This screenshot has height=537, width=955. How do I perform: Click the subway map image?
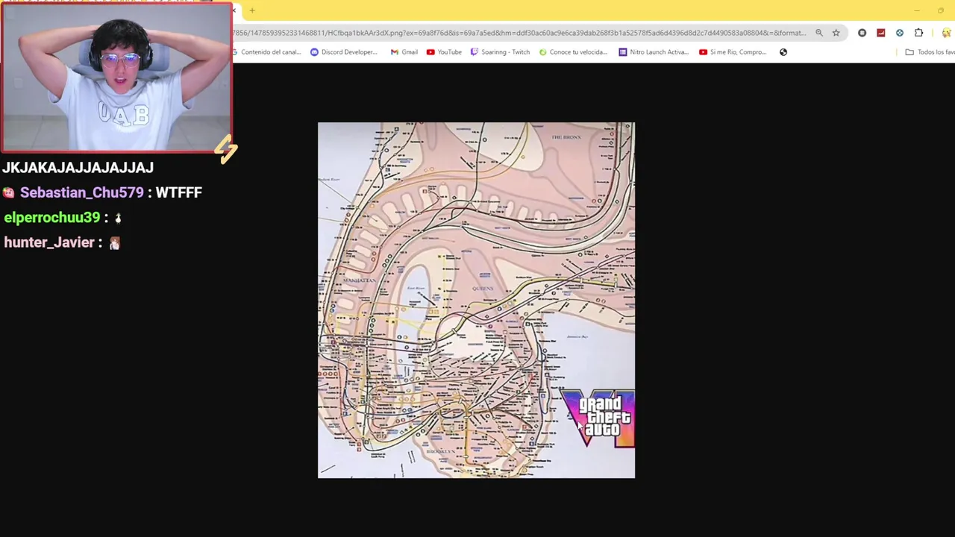pos(476,300)
